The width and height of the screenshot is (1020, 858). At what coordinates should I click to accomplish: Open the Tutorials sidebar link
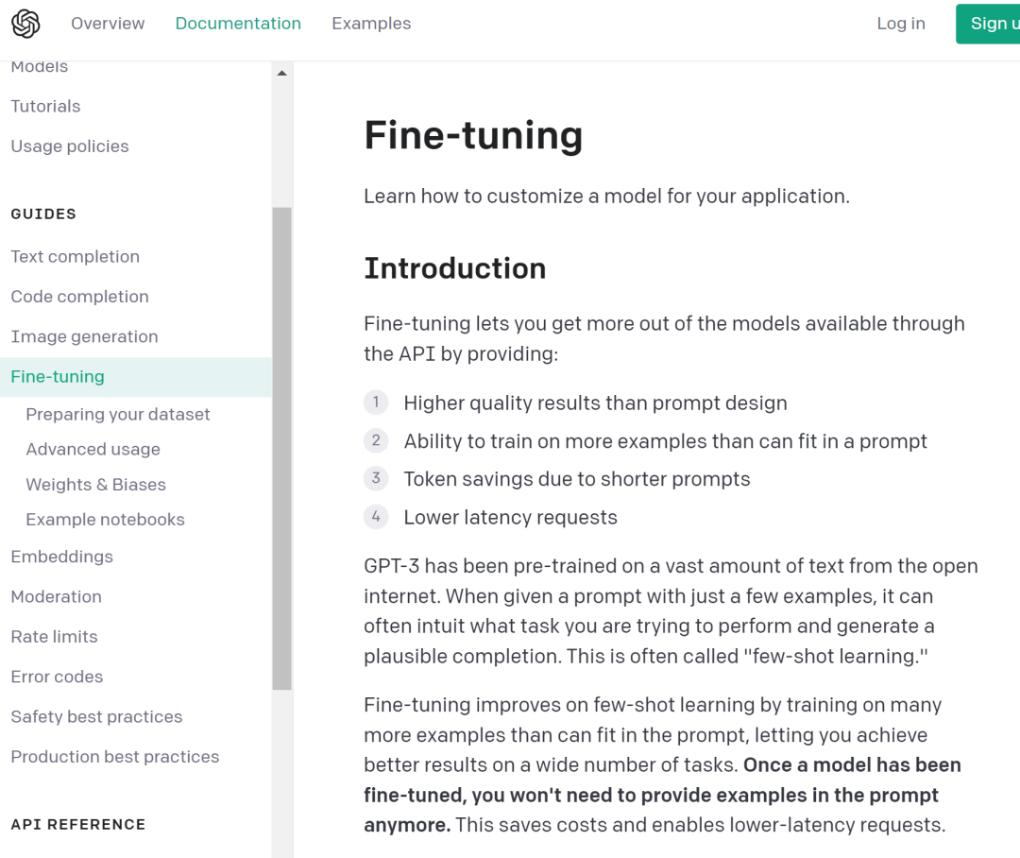(45, 106)
